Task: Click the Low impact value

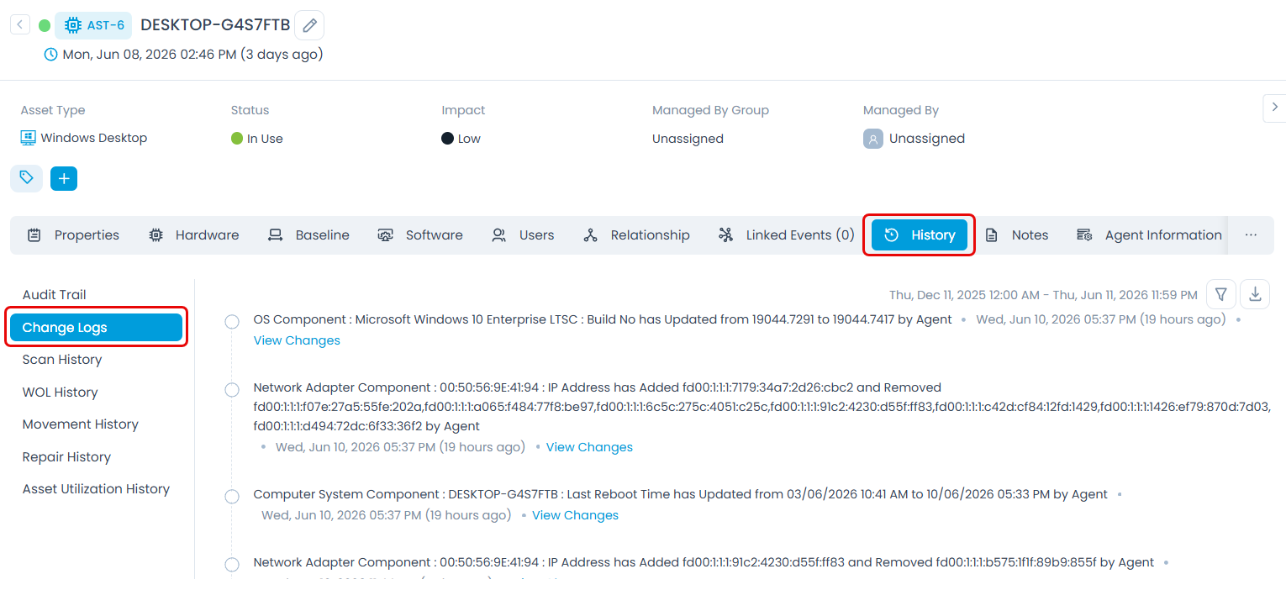Action: point(461,139)
